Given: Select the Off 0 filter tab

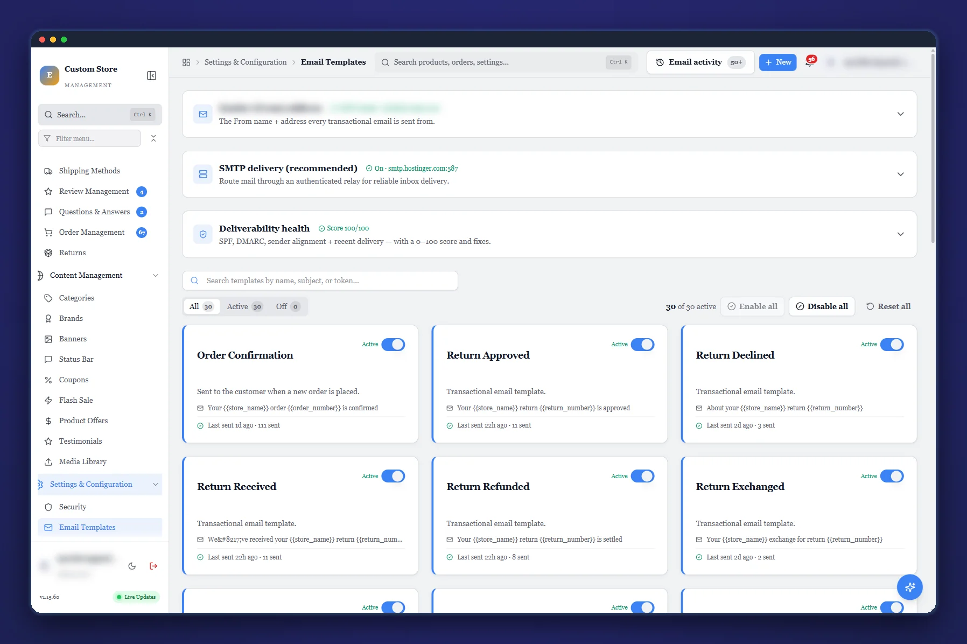Looking at the screenshot, I should point(288,307).
